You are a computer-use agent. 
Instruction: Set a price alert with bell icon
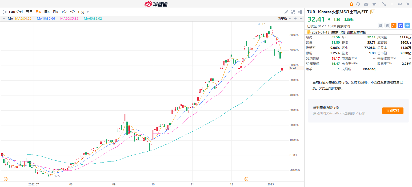click(381, 25)
